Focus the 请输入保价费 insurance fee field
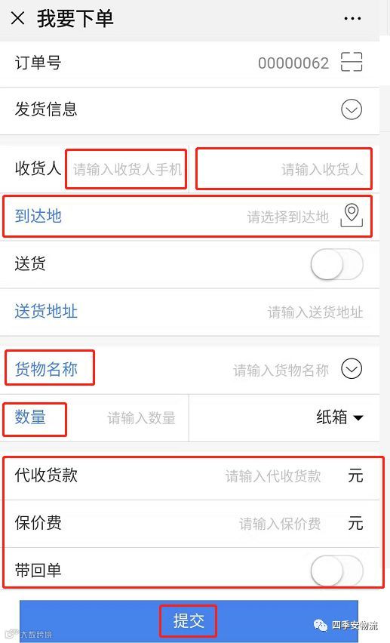The image size is (390, 643). click(280, 524)
